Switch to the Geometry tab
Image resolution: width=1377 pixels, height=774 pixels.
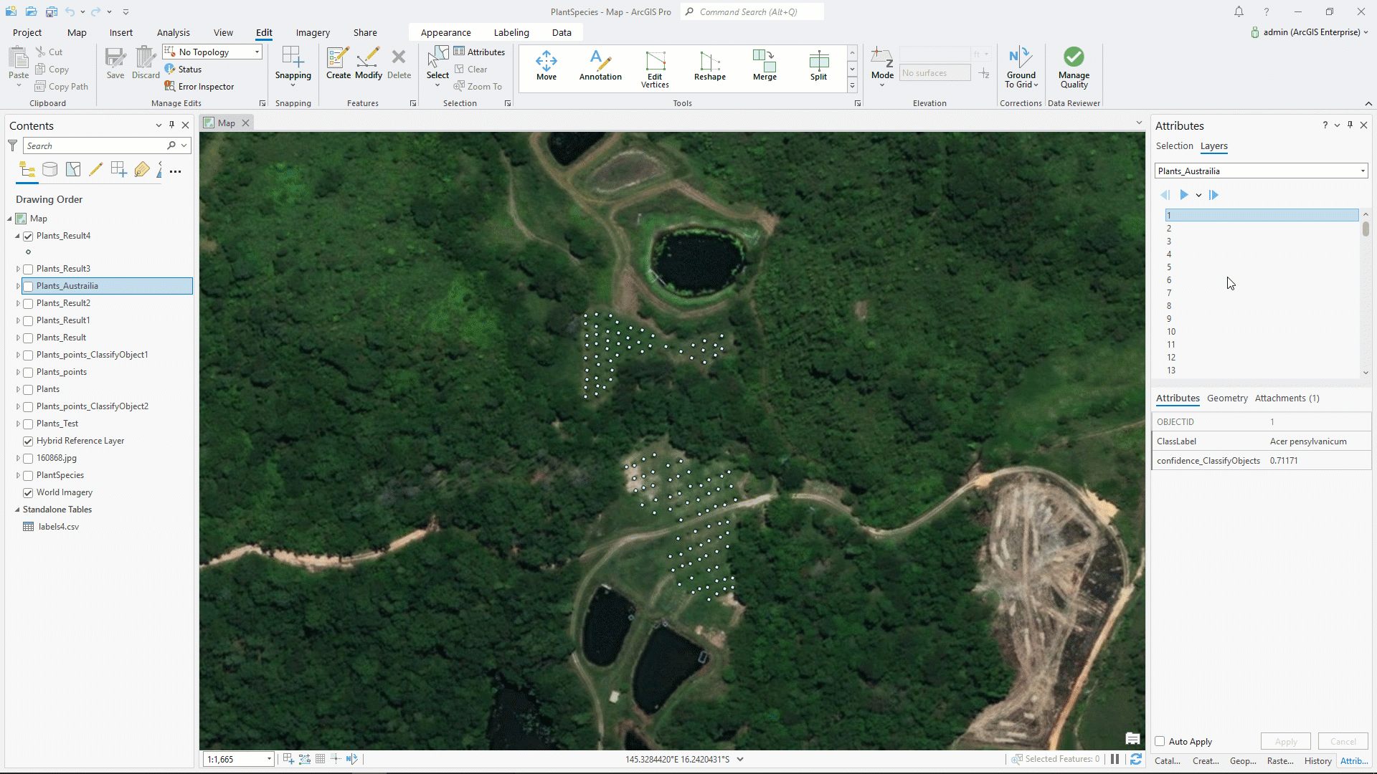[x=1226, y=398]
